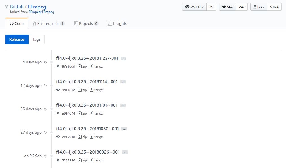This screenshot has height=168, width=286.
Task: Switch to the Code tab
Action: click(x=17, y=23)
